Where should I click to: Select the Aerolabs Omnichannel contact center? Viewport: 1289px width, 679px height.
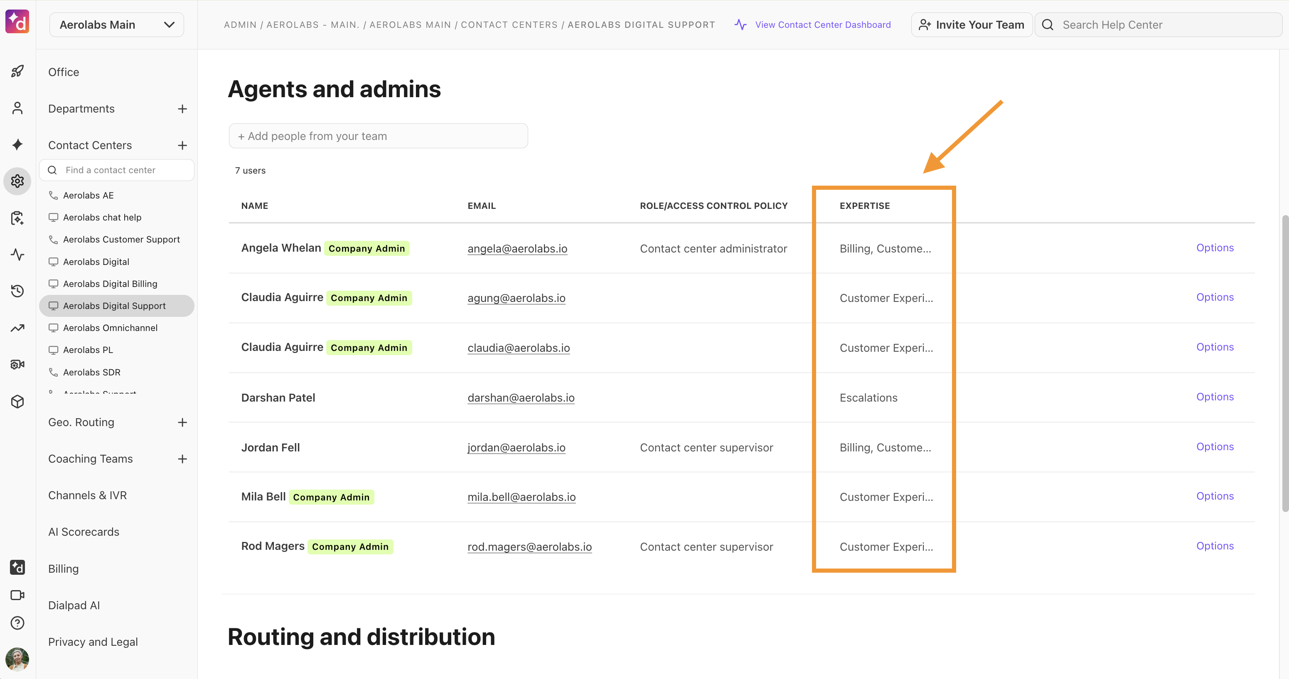(117, 328)
